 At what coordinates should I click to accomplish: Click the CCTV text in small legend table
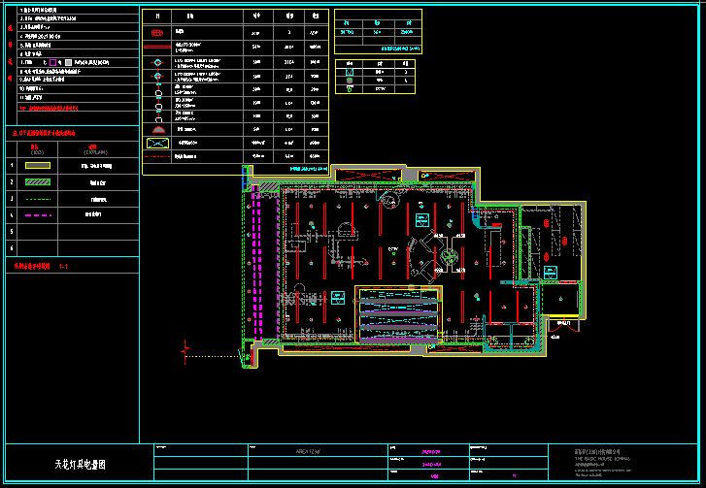tap(381, 89)
